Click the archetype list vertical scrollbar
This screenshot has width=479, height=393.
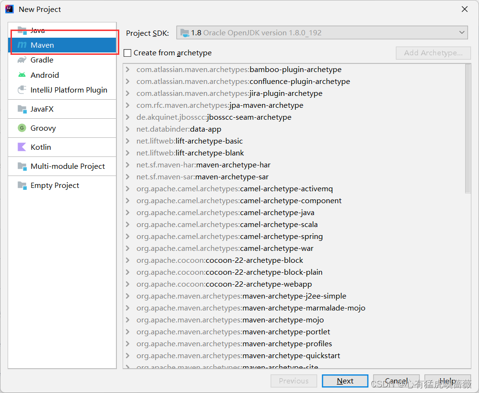coord(468,129)
